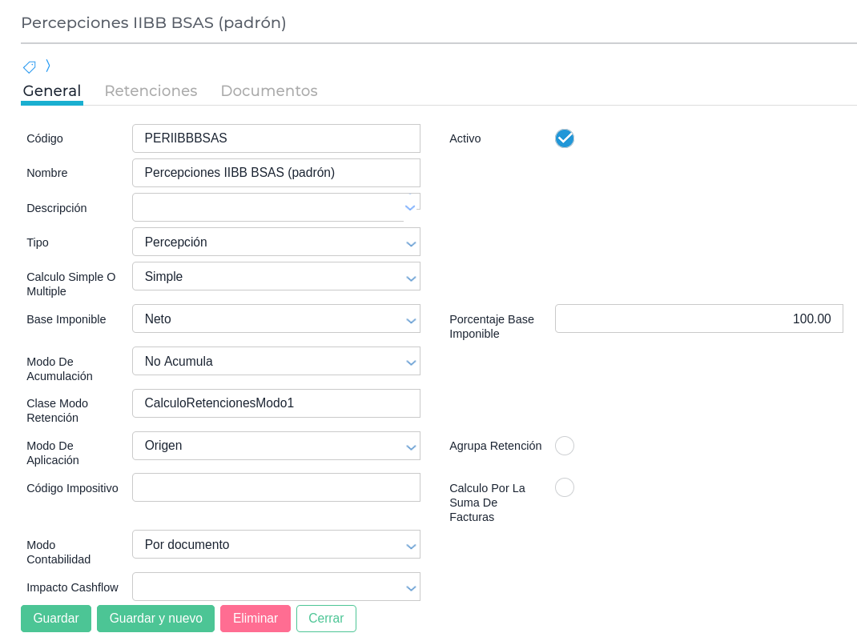Viewport: 857px width, 641px height.
Task: Click the chevron arrow beside the tag icon
Action: click(x=48, y=66)
